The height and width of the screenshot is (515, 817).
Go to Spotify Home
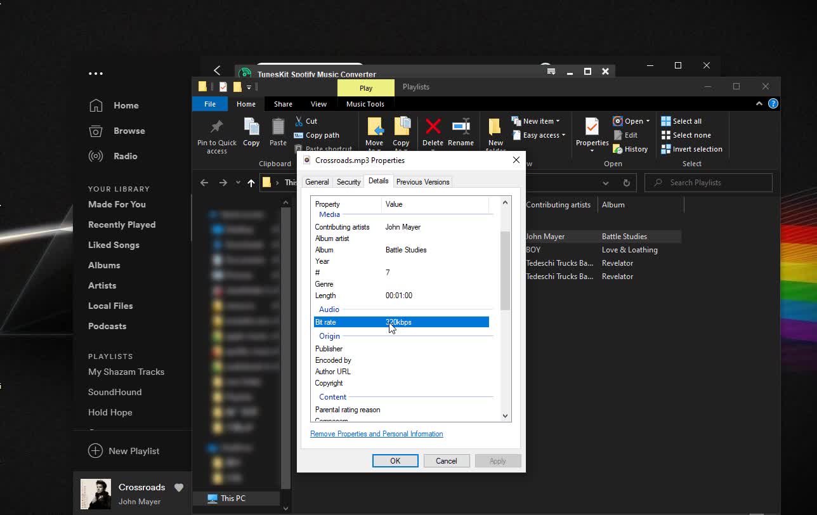tap(114, 105)
